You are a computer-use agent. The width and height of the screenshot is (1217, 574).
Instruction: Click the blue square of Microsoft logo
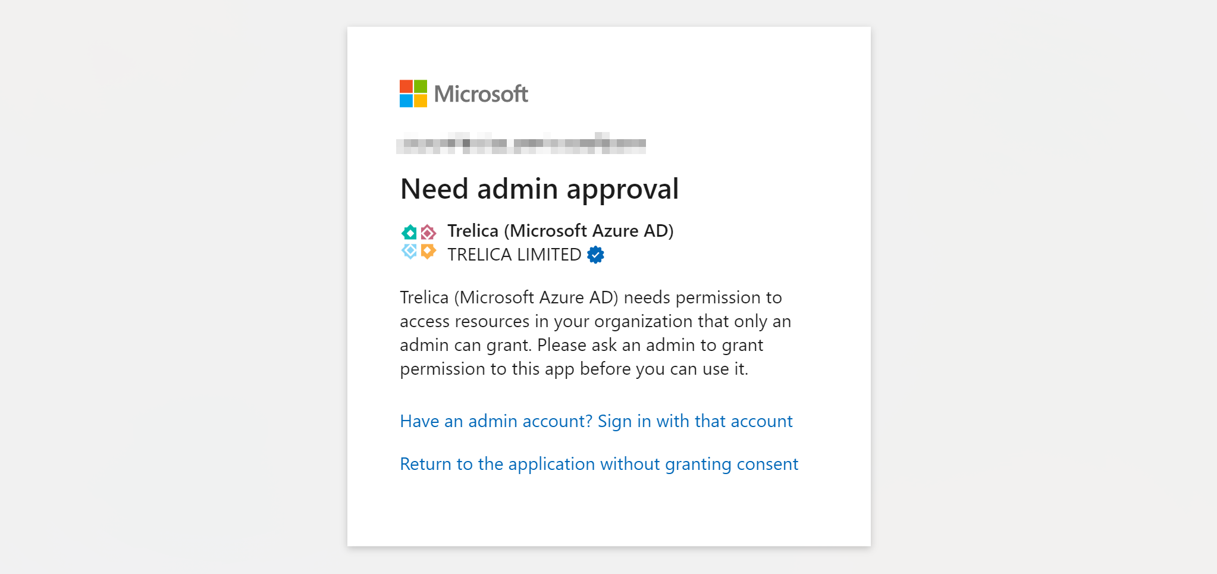coord(406,101)
